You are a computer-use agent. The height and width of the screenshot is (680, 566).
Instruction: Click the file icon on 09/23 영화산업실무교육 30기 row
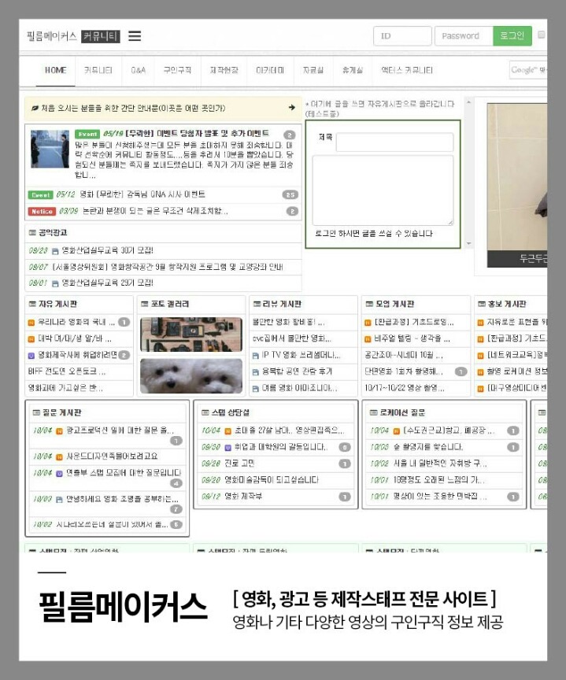pos(55,251)
